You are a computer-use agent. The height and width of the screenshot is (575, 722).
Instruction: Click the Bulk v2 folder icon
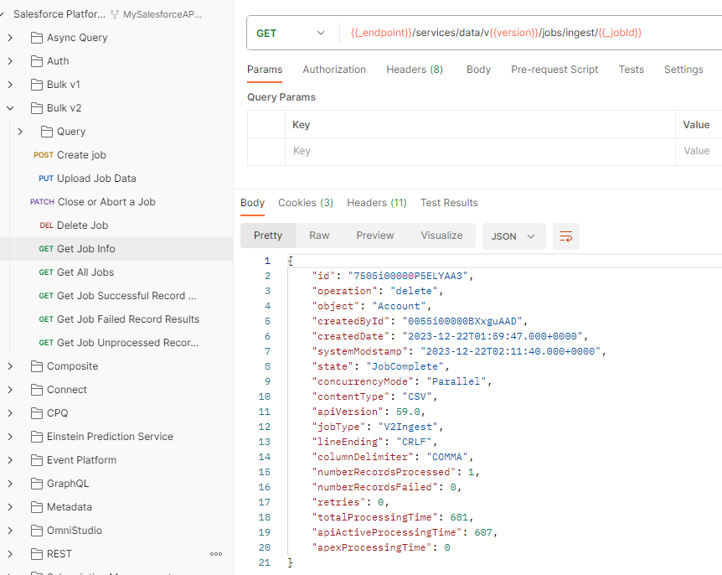click(x=36, y=108)
